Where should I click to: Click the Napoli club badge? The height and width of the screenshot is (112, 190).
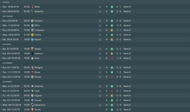pyautogui.click(x=32, y=39)
